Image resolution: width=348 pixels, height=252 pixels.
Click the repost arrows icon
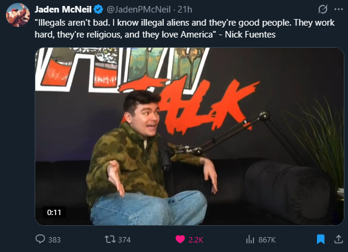point(110,239)
